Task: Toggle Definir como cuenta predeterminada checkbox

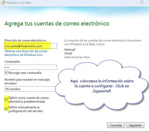Action: (x=6, y=99)
